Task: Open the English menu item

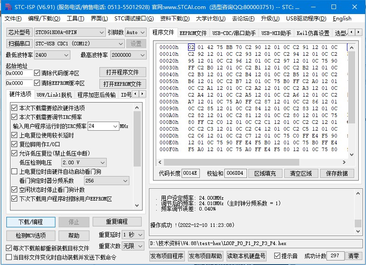Action: pos(342,19)
